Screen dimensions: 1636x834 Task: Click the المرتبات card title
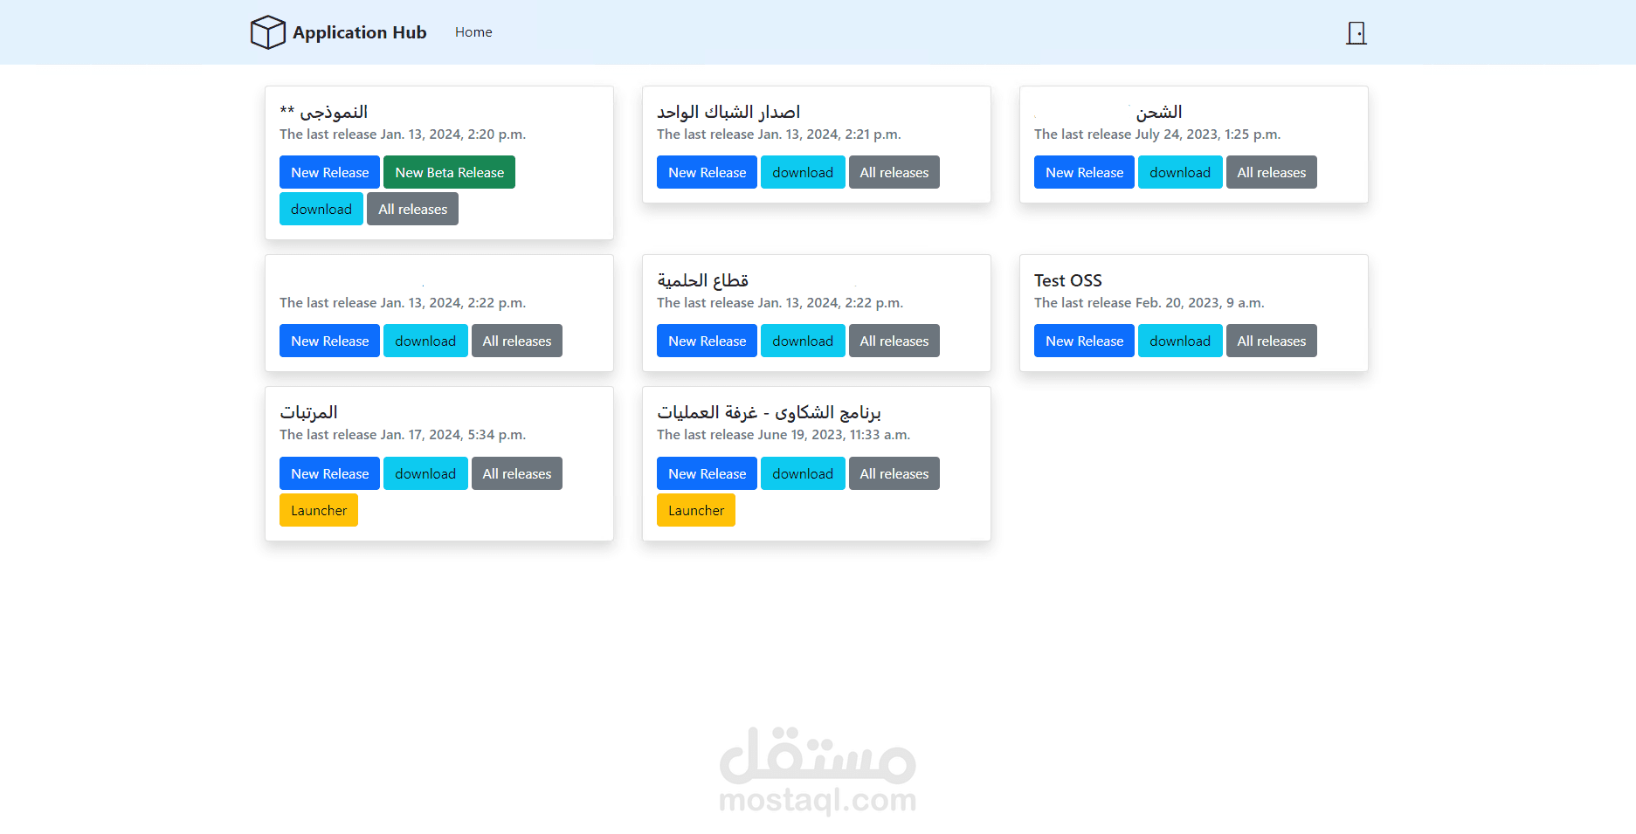pos(308,412)
